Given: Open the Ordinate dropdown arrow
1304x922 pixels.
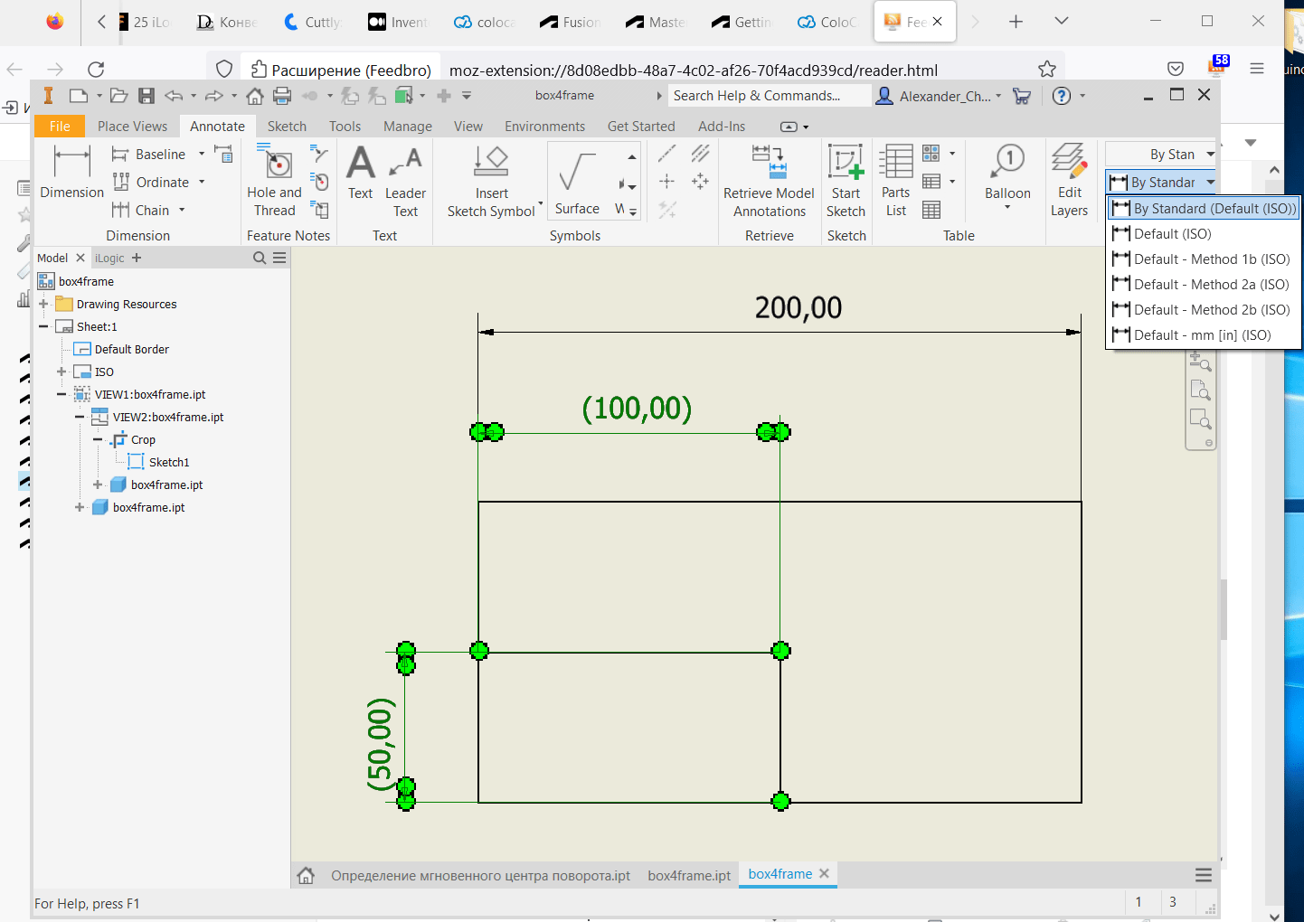Looking at the screenshot, I should coord(202,183).
